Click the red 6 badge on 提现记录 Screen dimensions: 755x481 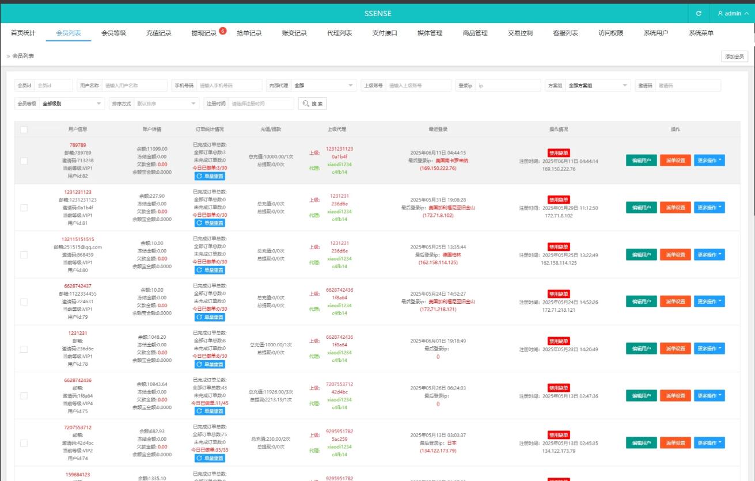[223, 30]
